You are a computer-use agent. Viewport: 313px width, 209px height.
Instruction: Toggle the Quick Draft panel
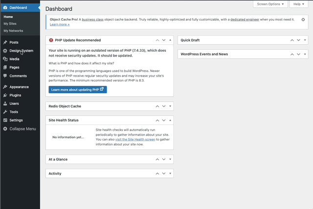pos(305,40)
